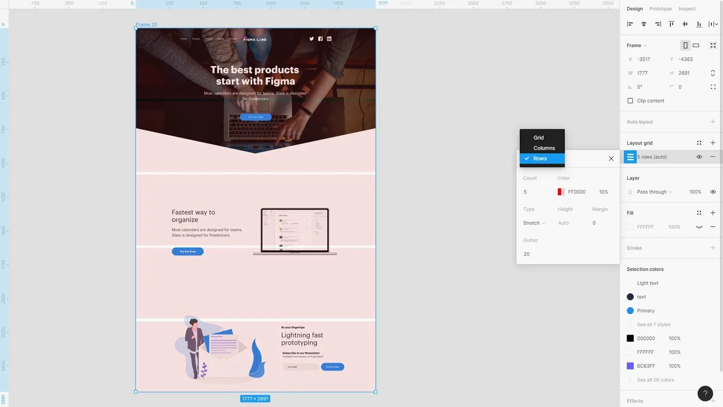Open the Stretch type dropdown

[534, 223]
